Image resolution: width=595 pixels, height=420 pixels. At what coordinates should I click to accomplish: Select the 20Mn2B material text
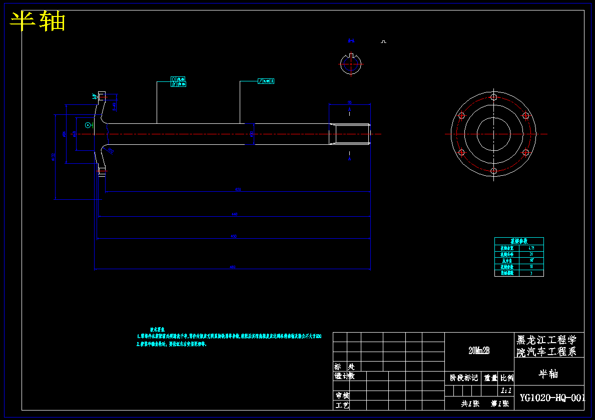click(x=479, y=351)
